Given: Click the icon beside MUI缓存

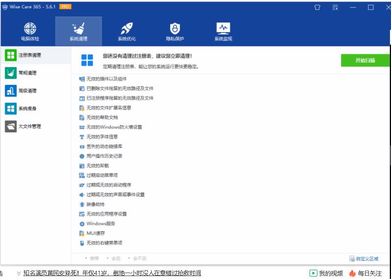Looking at the screenshot, I should (x=82, y=233).
